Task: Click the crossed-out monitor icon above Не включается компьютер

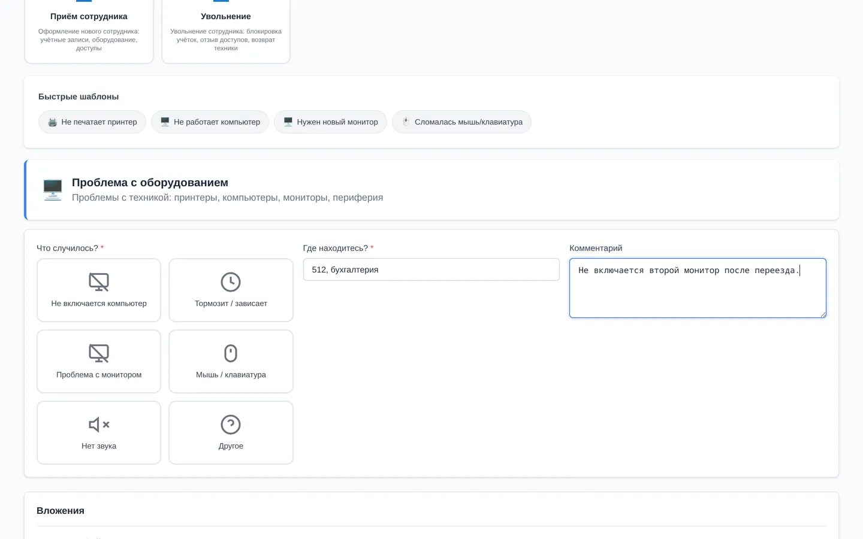Action: (99, 282)
